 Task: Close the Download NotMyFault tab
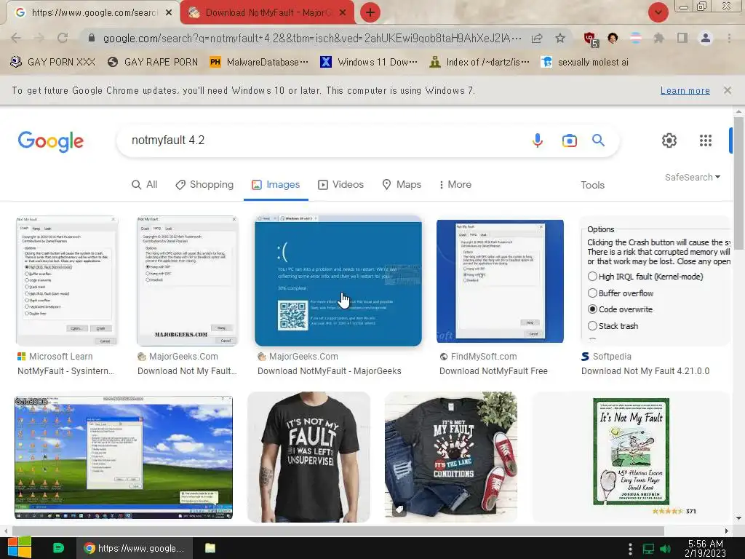click(x=343, y=13)
